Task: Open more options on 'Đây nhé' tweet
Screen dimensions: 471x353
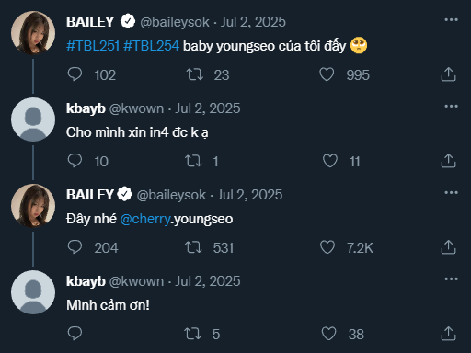Action: (x=451, y=193)
